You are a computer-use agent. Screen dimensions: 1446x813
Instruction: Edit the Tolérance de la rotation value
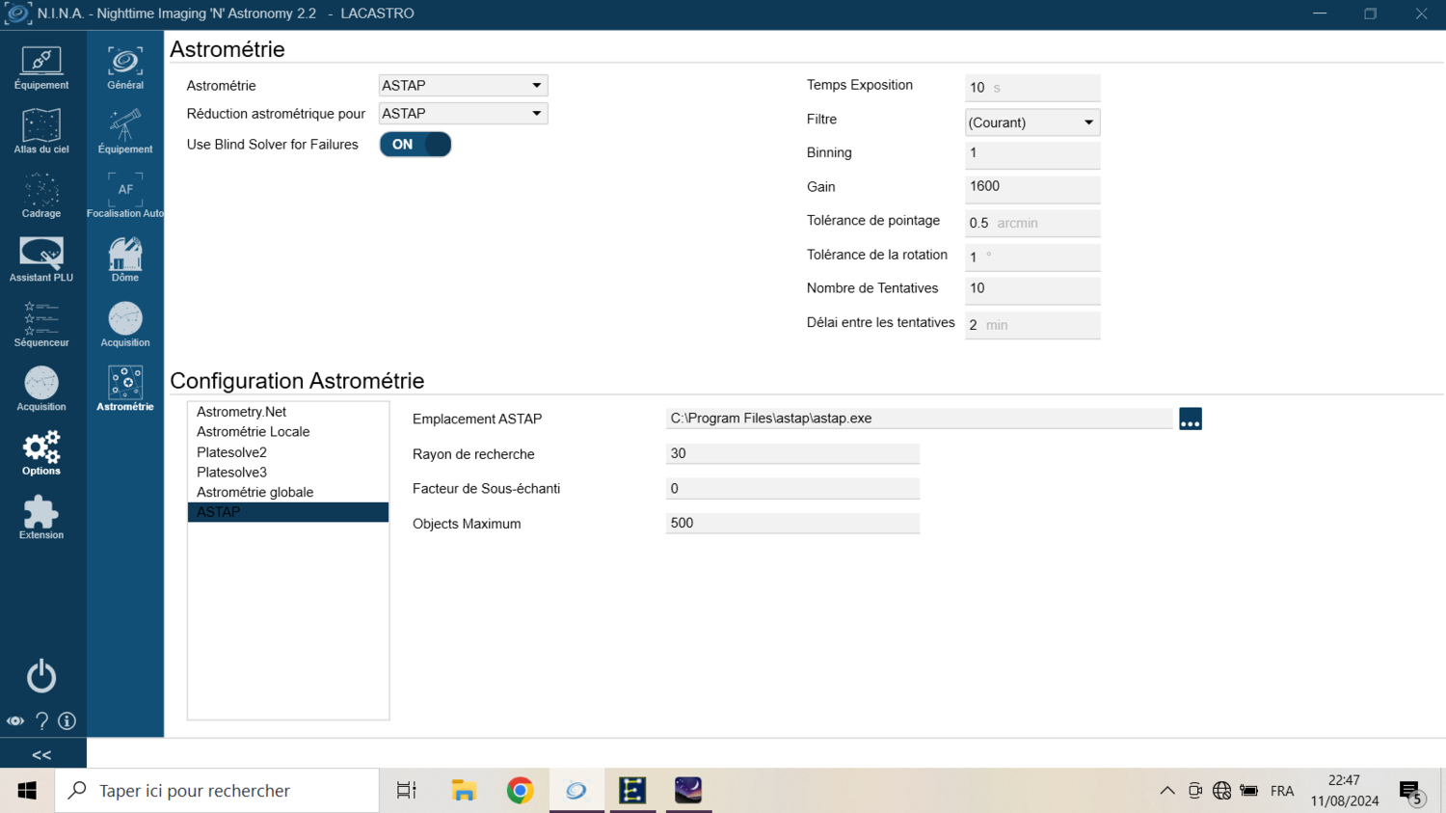(x=1032, y=257)
